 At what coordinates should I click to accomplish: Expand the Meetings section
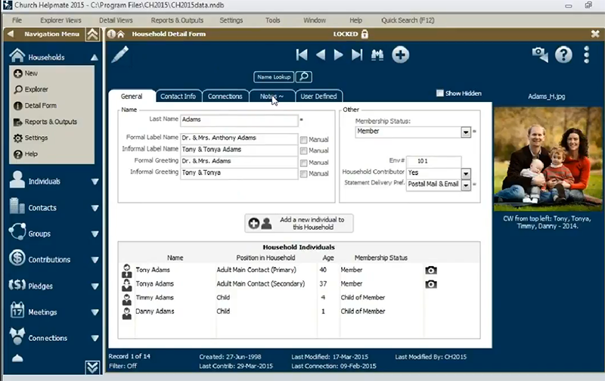tap(95, 312)
